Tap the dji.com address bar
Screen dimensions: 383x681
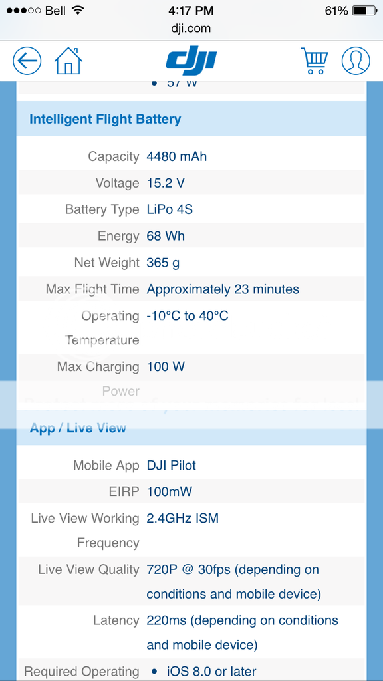pyautogui.click(x=191, y=29)
